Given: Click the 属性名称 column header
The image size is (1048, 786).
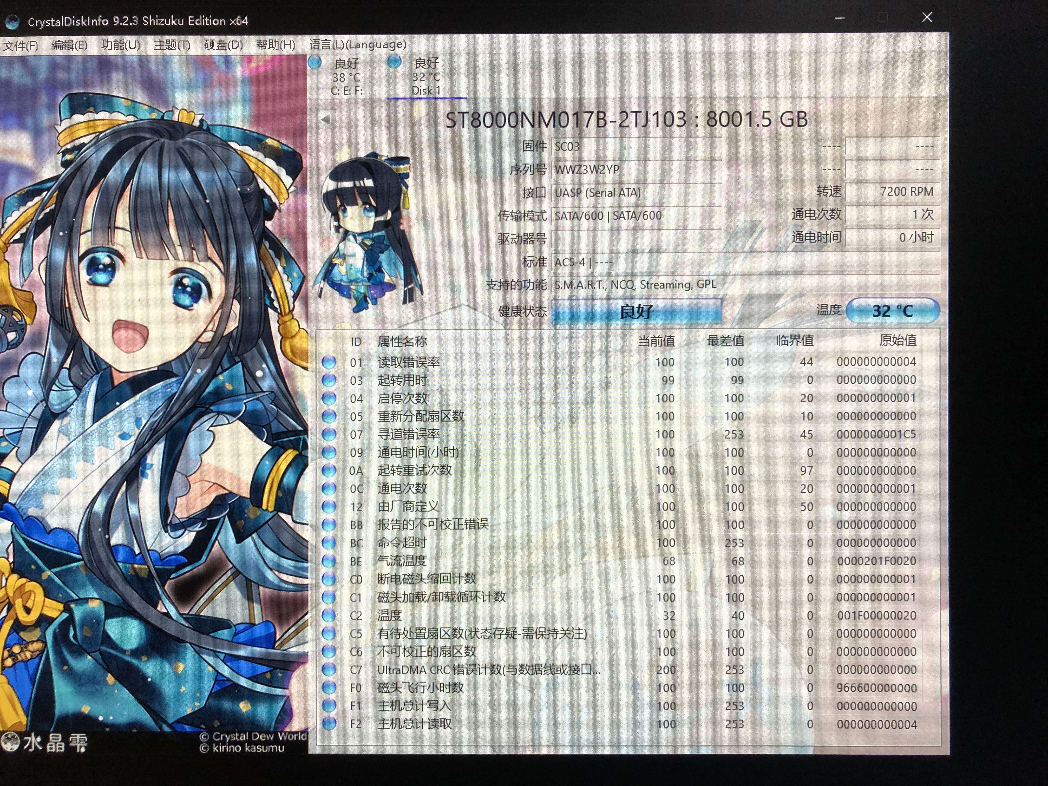Looking at the screenshot, I should tap(402, 341).
